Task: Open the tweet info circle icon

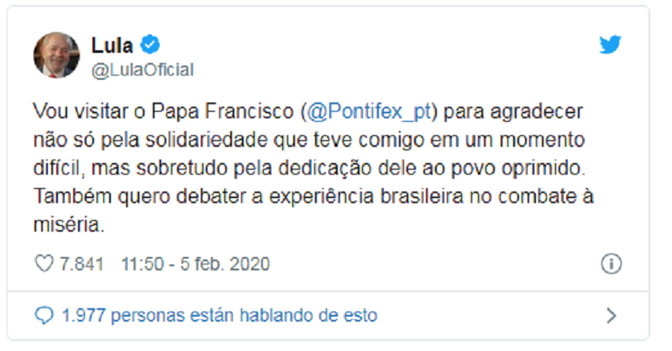Action: [x=611, y=265]
